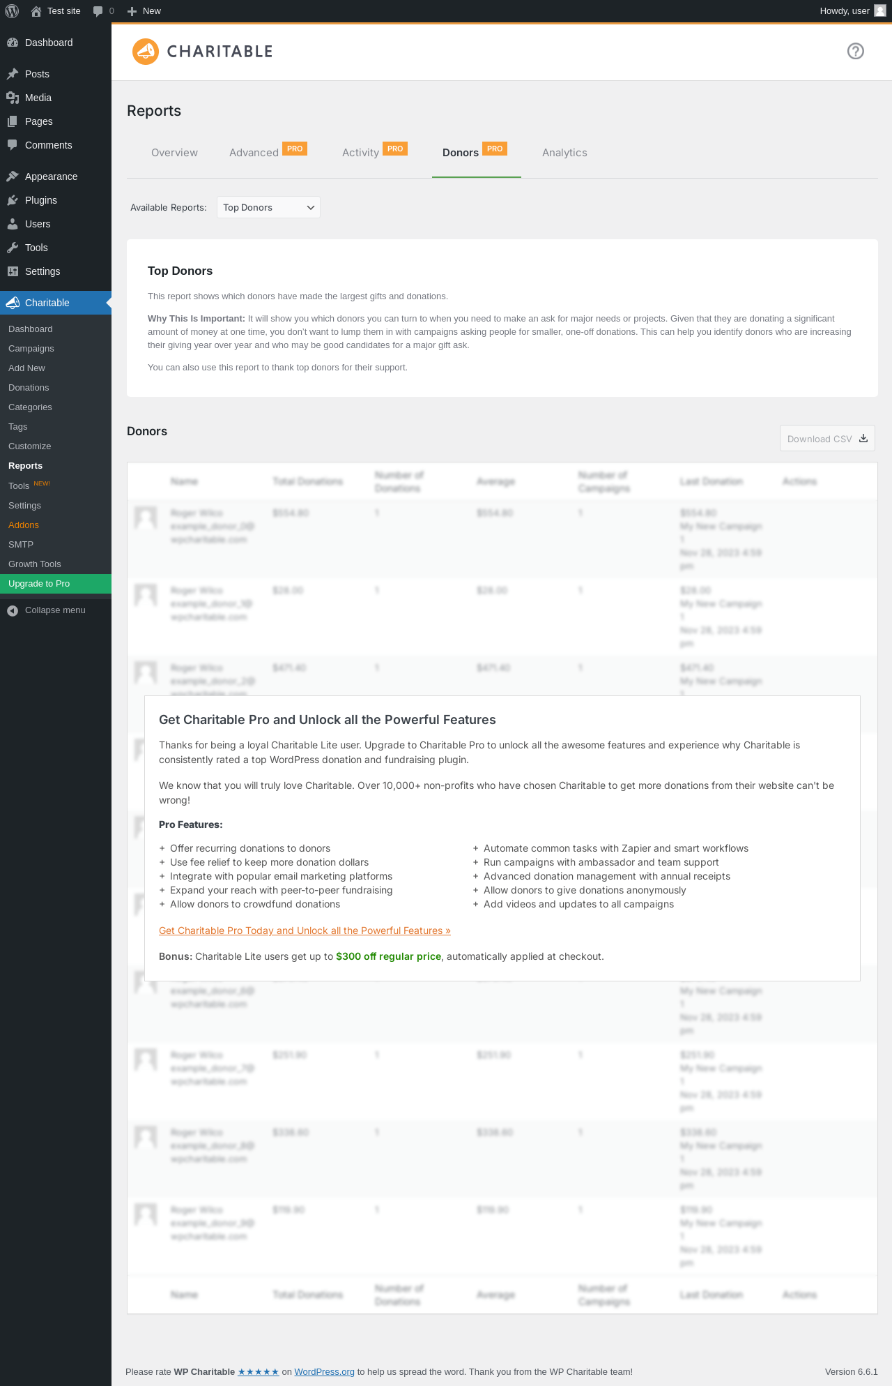The image size is (892, 1386).
Task: Click the Howdy, user account menu
Action: (852, 11)
